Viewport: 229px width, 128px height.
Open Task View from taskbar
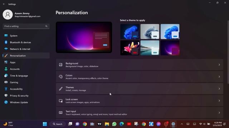coord(70,124)
